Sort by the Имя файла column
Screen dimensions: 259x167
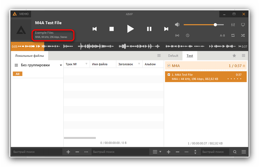point(100,64)
